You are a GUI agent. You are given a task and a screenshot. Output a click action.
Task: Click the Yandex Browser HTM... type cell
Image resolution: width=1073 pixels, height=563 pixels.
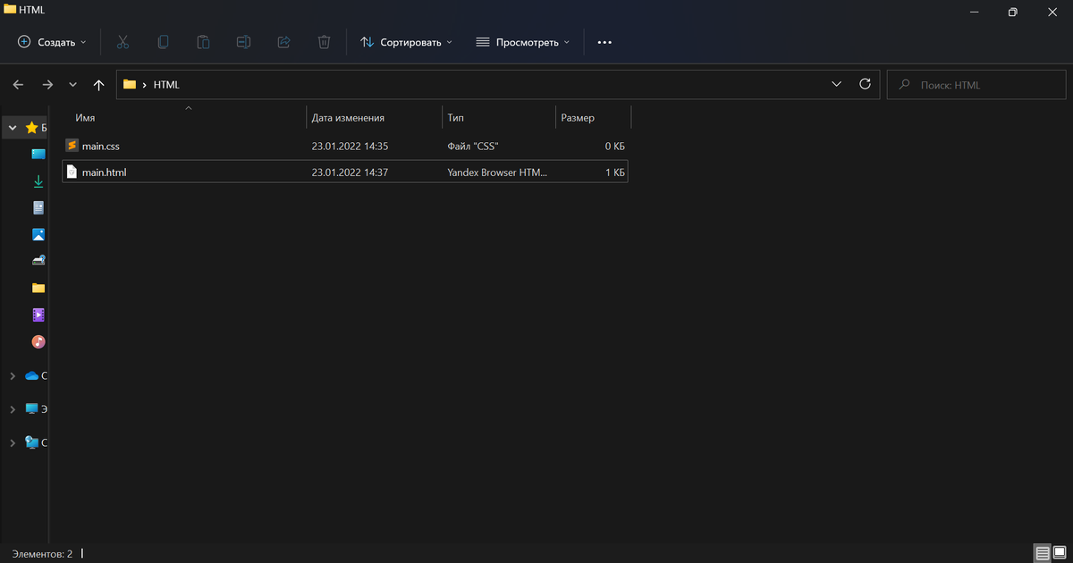tap(497, 172)
